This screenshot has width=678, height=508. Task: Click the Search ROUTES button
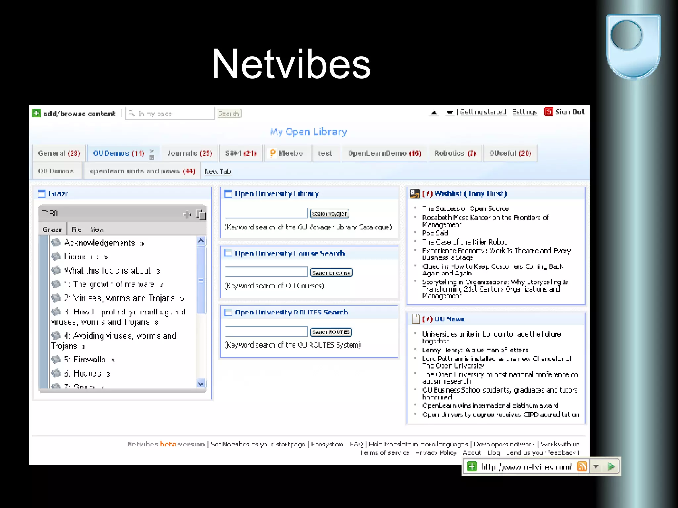[331, 332]
